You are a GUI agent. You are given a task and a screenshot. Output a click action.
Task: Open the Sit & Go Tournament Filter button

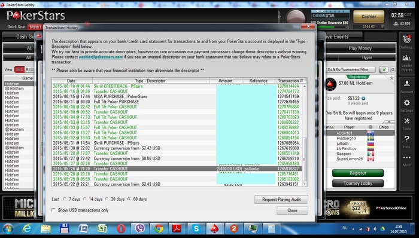351,69
